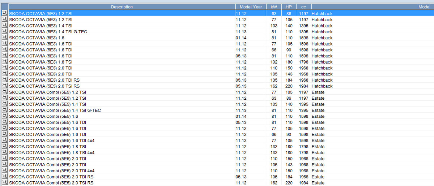Open the details icon for Octavia Combi (5E5) 1.6 petrol

[4, 116]
